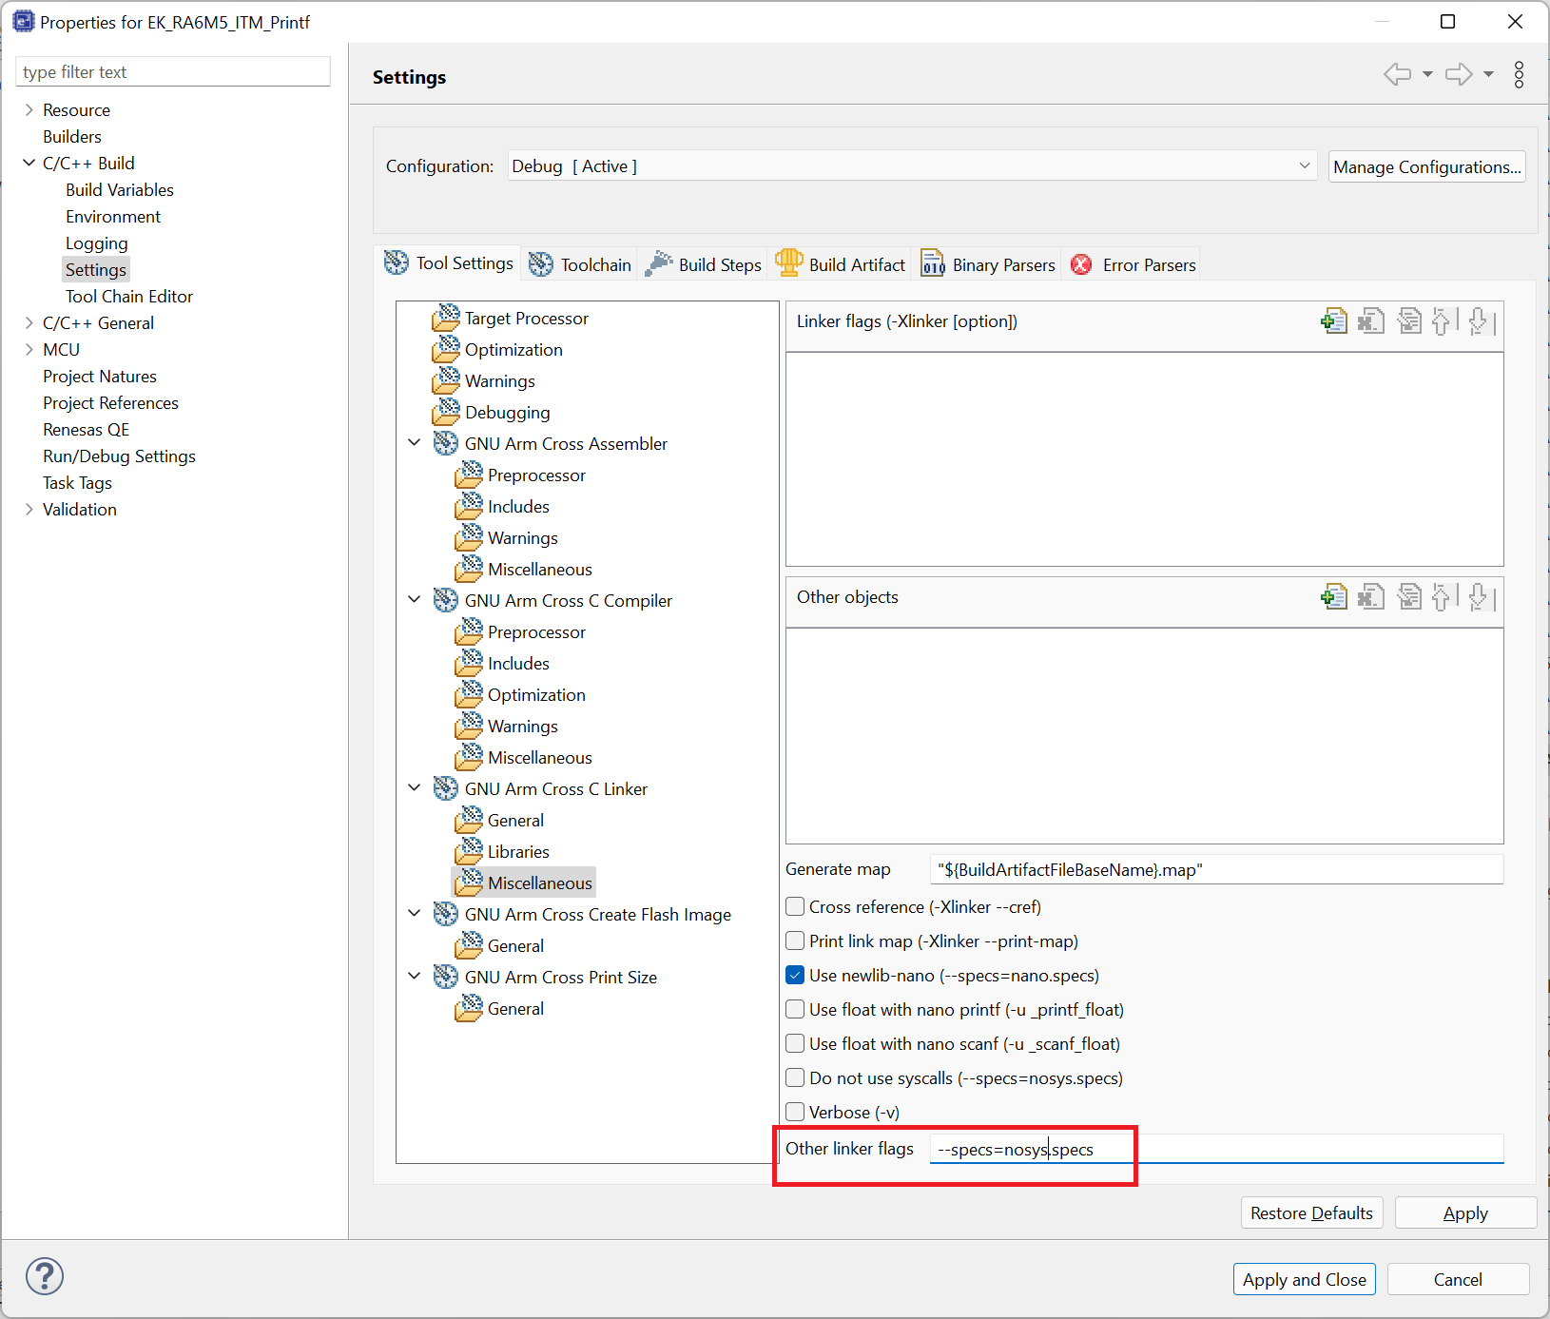Enable Print link map checkbox
The image size is (1550, 1319).
(x=796, y=941)
